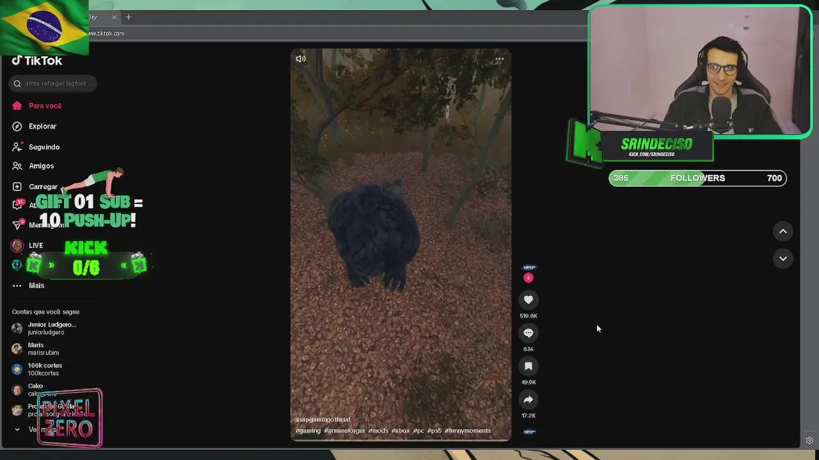Click the playing video area
Viewport: 819px width, 460px height.
[401, 245]
